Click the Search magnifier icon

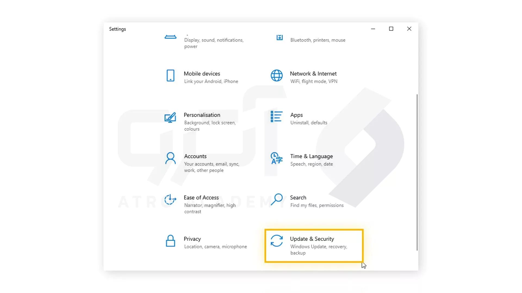coord(276,200)
